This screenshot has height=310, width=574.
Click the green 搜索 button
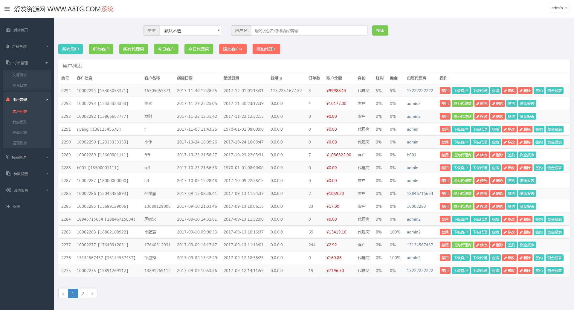[x=380, y=30]
